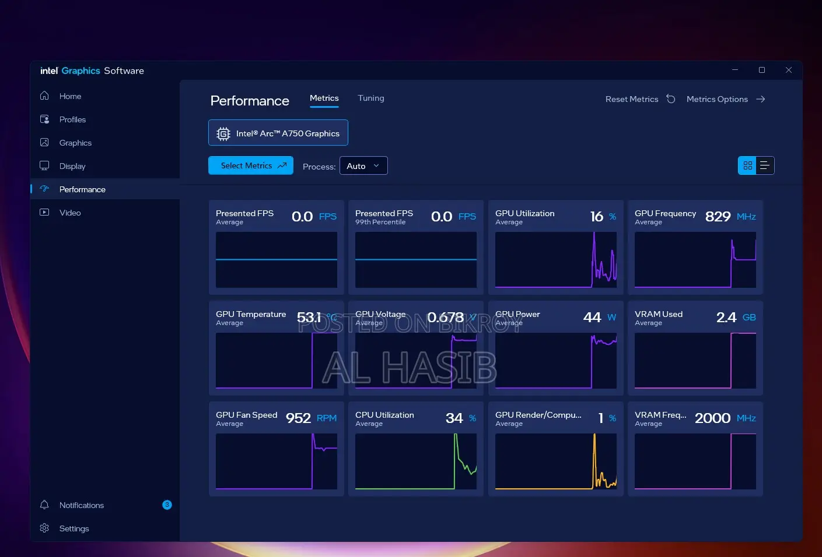
Task: Minimize the Intel Graphics Software window
Action: [735, 70]
